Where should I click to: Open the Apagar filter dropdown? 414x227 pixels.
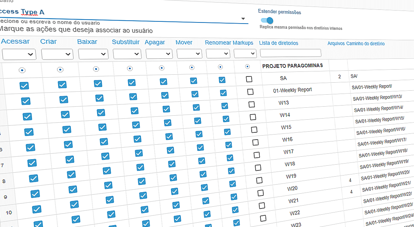[x=159, y=53]
